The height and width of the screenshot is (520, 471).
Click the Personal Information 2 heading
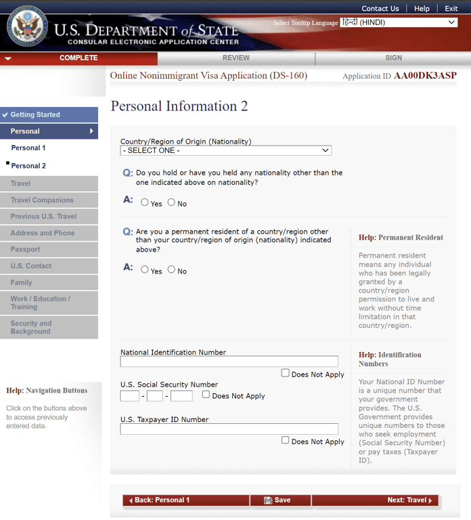[179, 106]
